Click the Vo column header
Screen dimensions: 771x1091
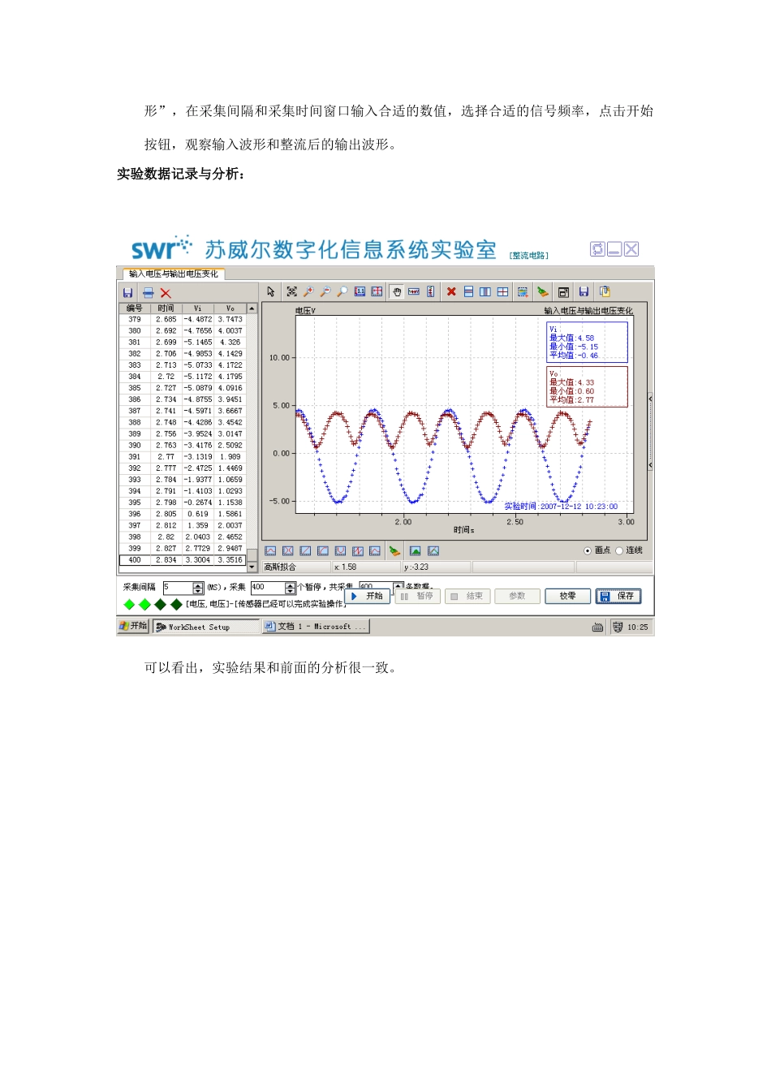(230, 308)
